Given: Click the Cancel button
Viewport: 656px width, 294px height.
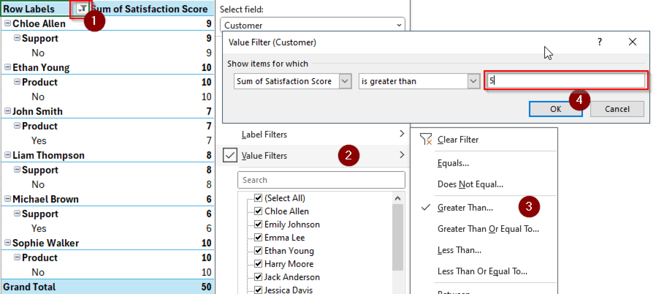Looking at the screenshot, I should click(x=617, y=109).
